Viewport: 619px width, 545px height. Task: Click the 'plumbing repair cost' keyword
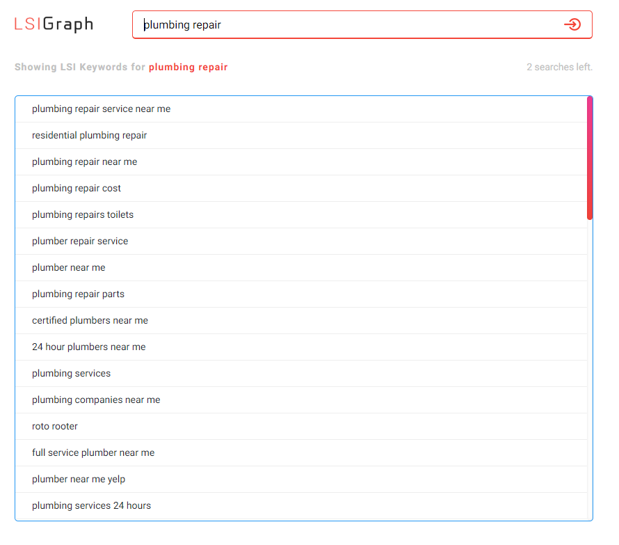click(x=77, y=188)
